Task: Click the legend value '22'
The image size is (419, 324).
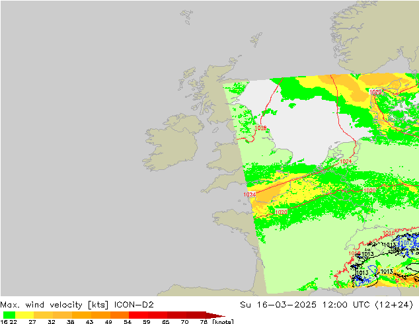Action: tap(13, 322)
